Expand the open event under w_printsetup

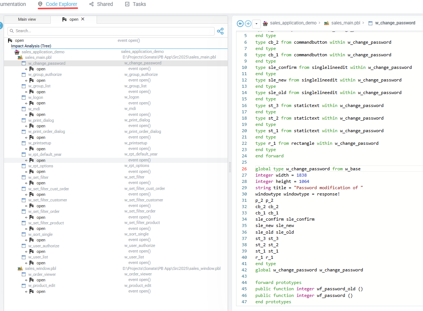coord(26,149)
